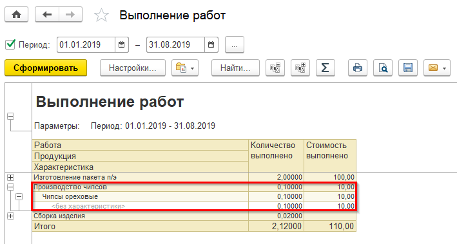Viewport: 457px width, 244px height.
Task: Open calendar for start date 01.01.2019
Action: point(122,45)
